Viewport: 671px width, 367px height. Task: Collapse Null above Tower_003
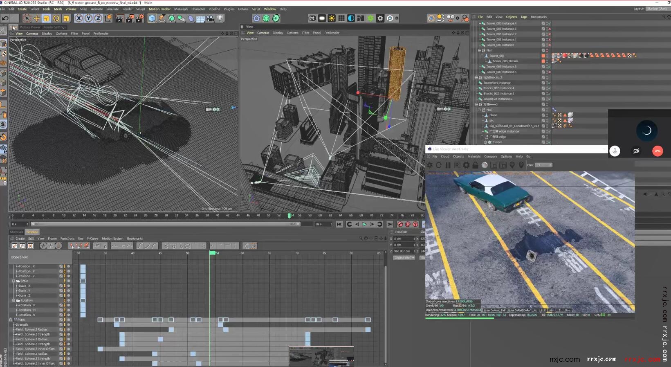479,50
